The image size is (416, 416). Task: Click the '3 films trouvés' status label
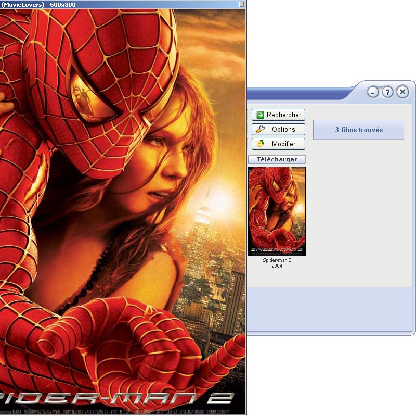358,130
